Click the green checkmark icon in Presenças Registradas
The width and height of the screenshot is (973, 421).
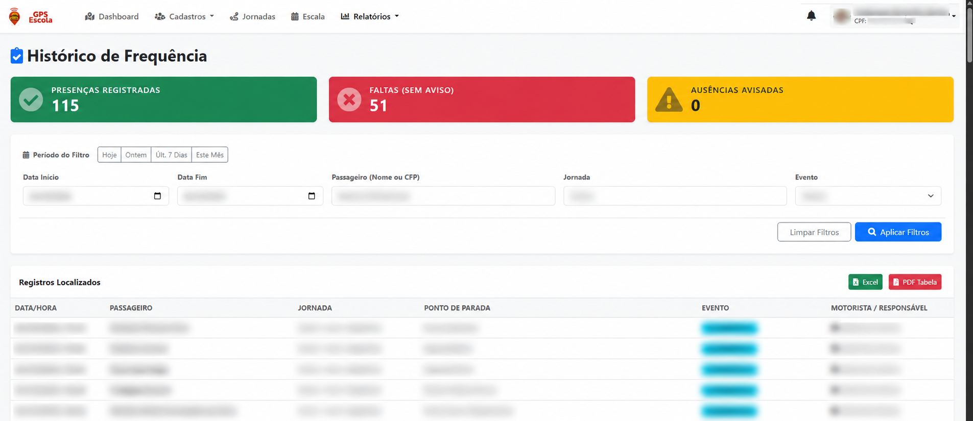pyautogui.click(x=31, y=100)
